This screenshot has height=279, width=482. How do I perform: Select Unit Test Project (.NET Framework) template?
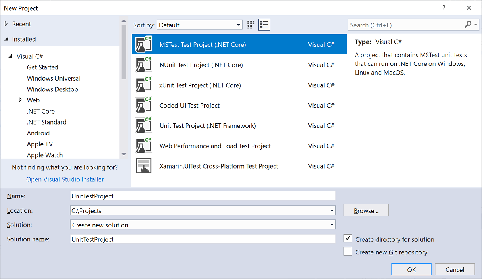point(239,125)
